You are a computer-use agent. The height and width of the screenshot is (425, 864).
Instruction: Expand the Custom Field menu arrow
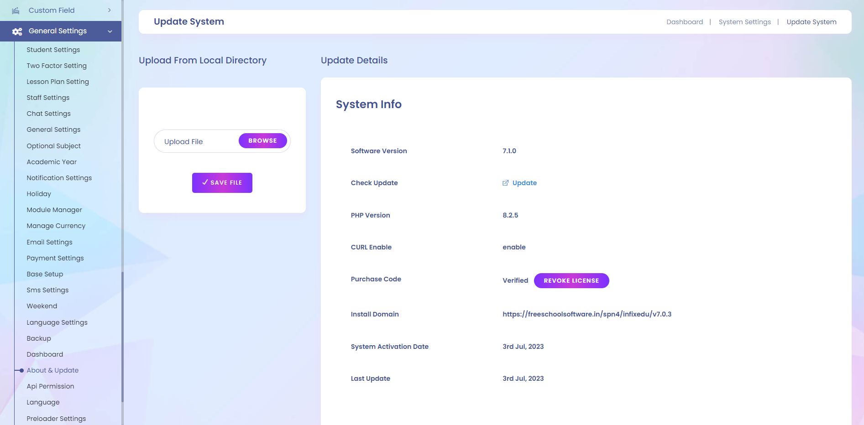[x=110, y=10]
